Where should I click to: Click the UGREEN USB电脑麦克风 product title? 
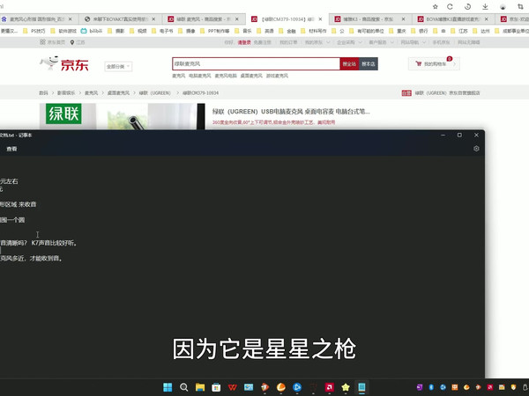(291, 112)
